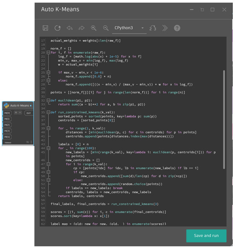Collapse the for loop at line 20

coord(48,53)
